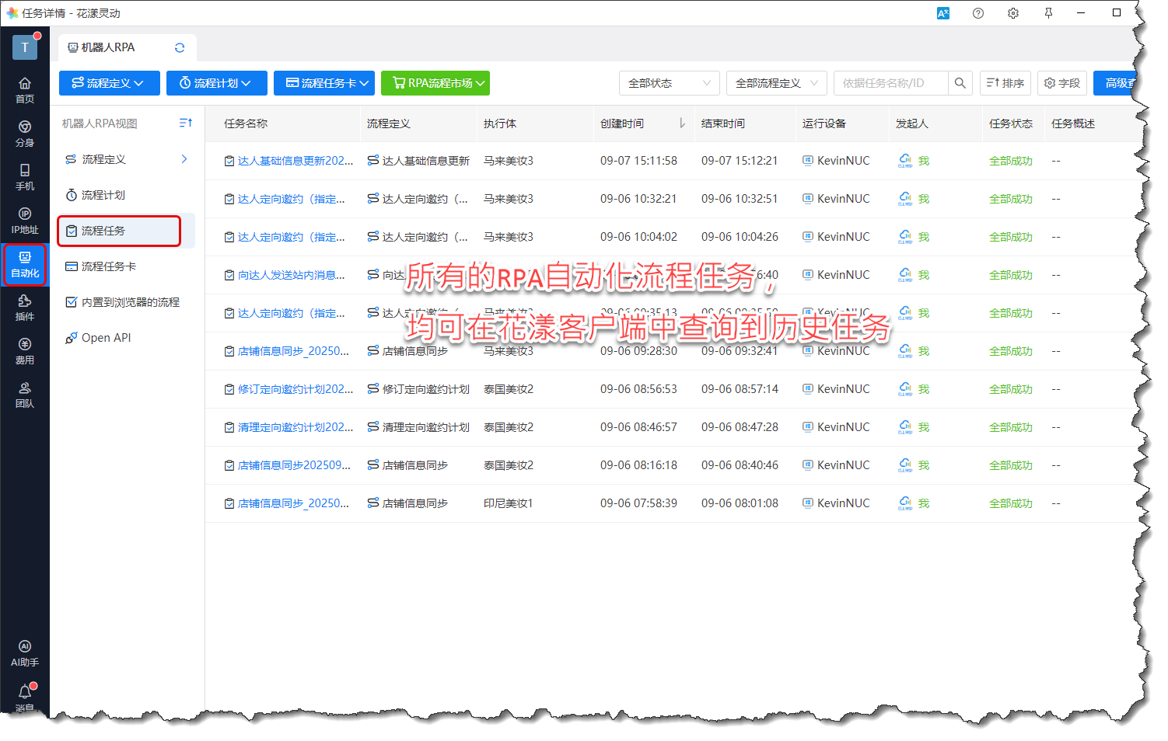The width and height of the screenshot is (1168, 741).
Task: Select 内置到浏览器的流程 in left panel
Action: [130, 302]
